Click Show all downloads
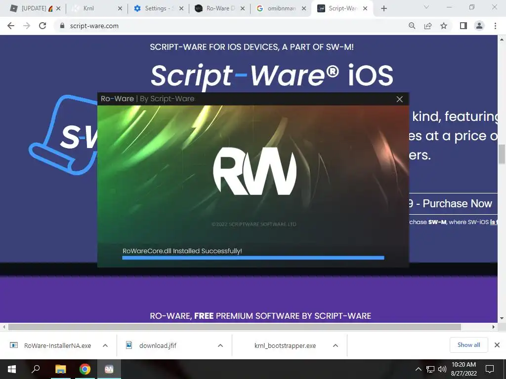Viewport: 506px width, 379px height. pyautogui.click(x=468, y=345)
